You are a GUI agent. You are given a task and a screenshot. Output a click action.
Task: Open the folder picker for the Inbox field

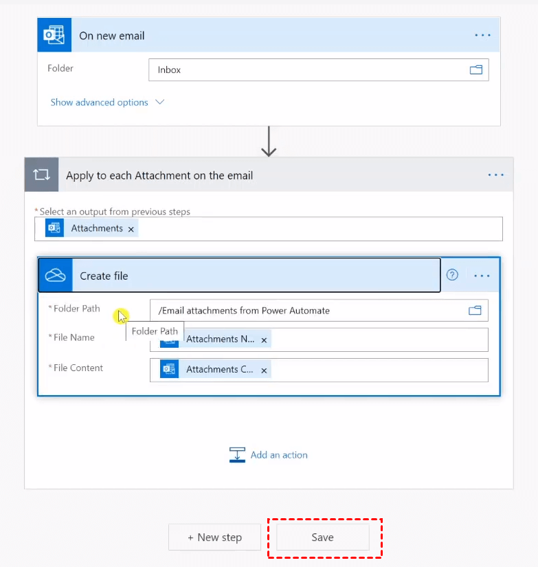475,70
